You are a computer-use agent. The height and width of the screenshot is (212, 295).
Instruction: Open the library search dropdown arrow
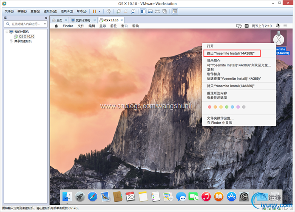point(45,24)
